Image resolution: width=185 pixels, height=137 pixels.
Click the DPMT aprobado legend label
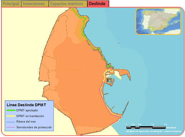click(x=27, y=110)
